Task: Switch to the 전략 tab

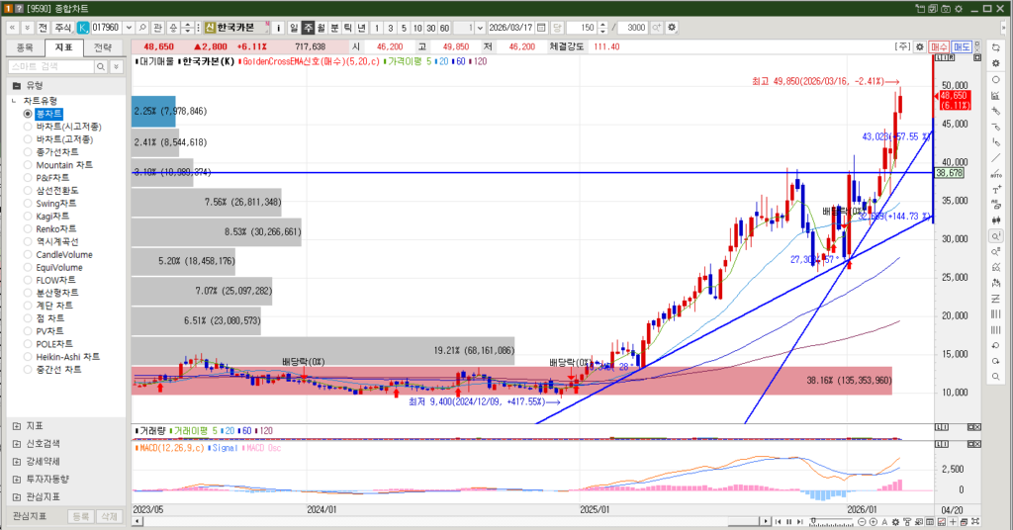Action: (x=103, y=46)
